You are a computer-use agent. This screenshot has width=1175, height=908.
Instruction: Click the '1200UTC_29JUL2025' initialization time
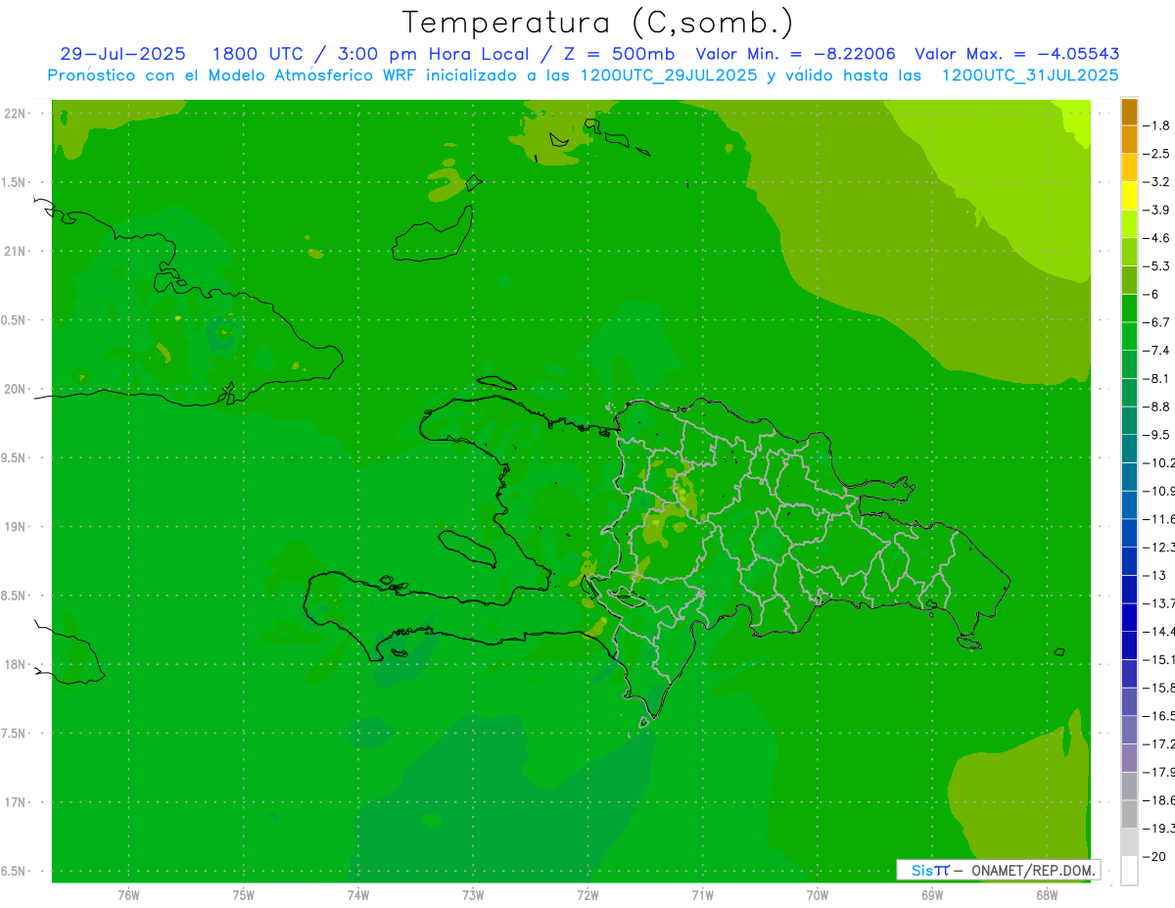pyautogui.click(x=669, y=75)
